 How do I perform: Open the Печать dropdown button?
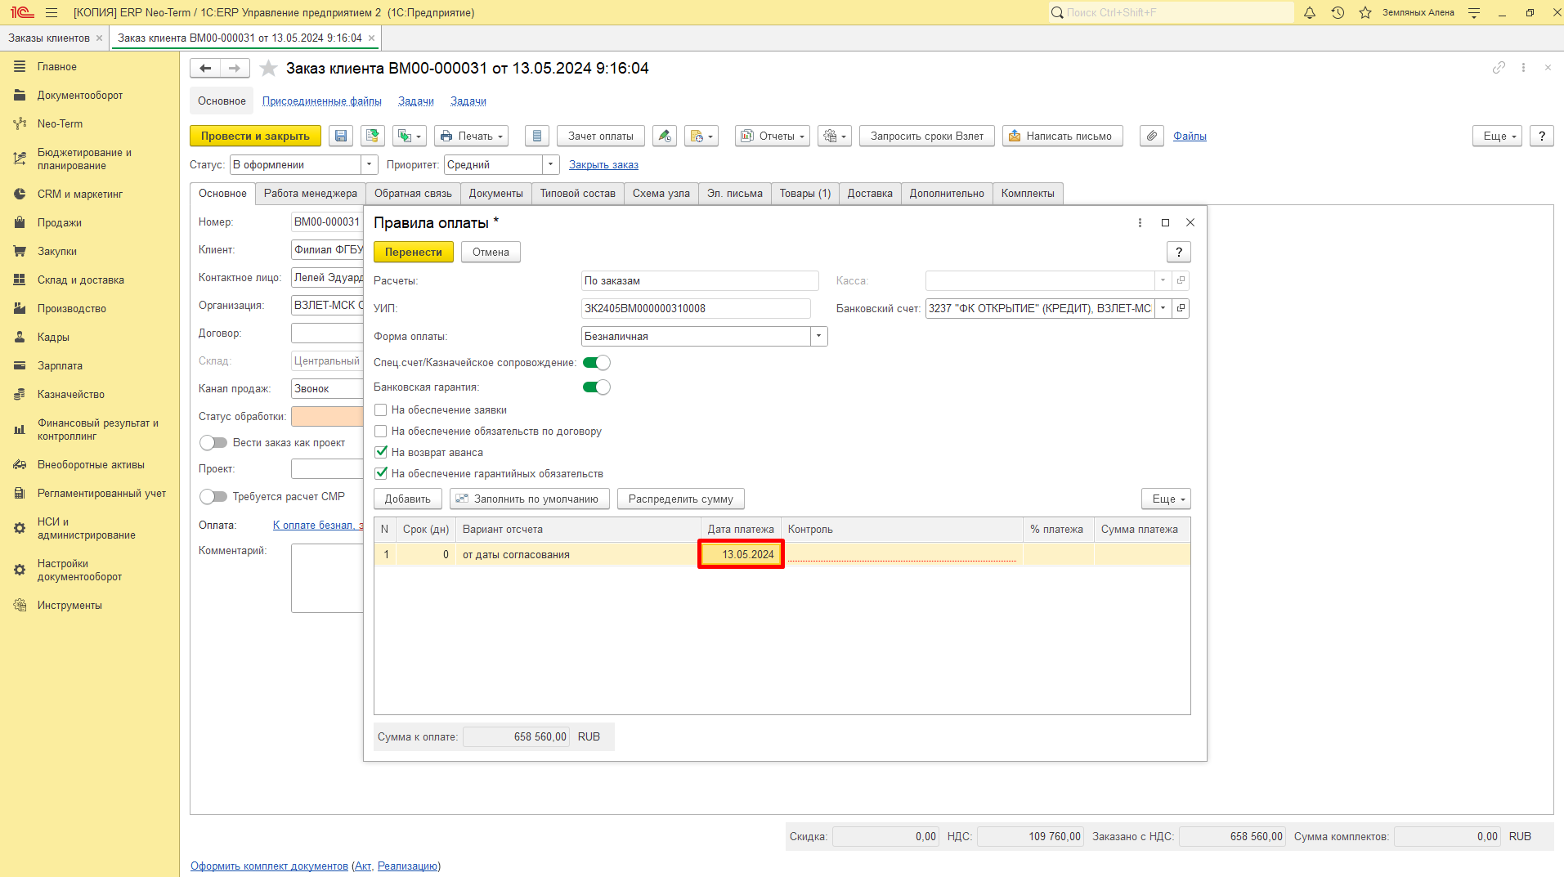point(472,136)
